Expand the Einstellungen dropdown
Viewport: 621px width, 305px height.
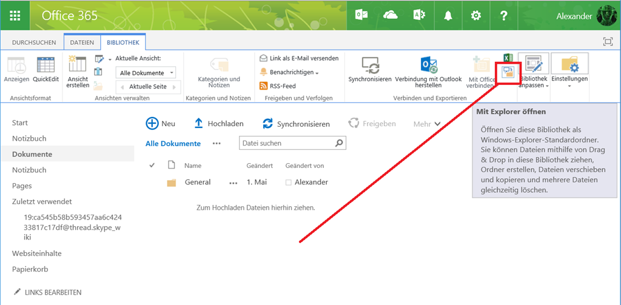[569, 85]
